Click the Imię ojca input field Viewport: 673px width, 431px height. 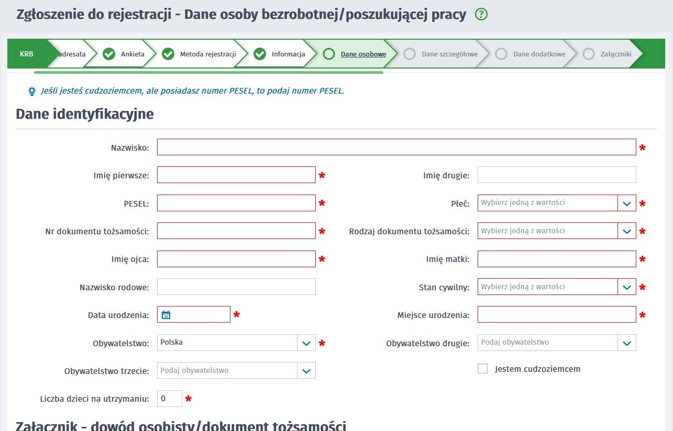click(236, 259)
